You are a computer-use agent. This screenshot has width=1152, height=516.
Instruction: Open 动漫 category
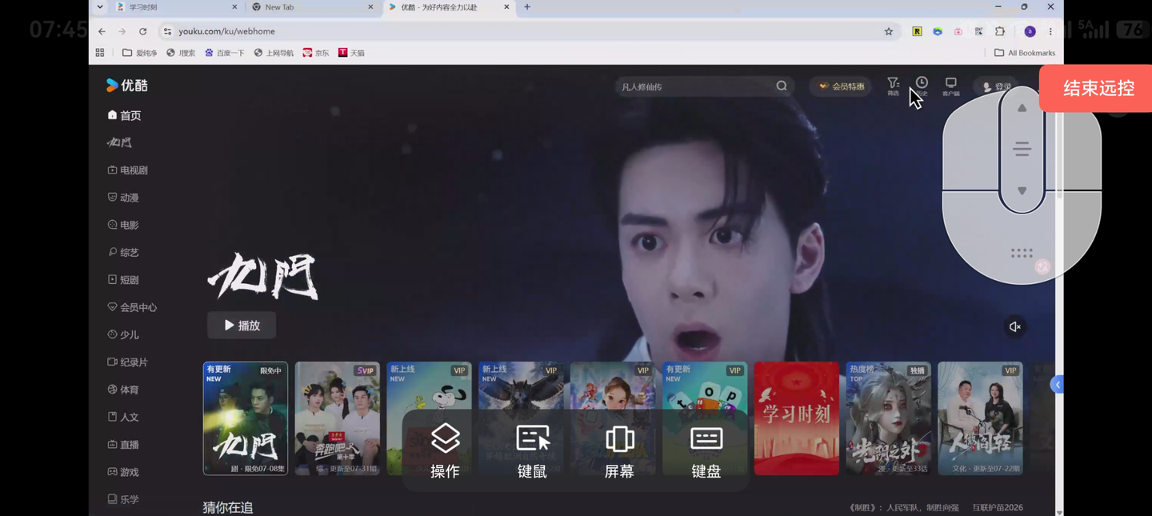(x=123, y=198)
